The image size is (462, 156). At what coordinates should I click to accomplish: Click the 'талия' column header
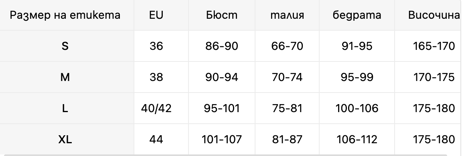tap(287, 15)
